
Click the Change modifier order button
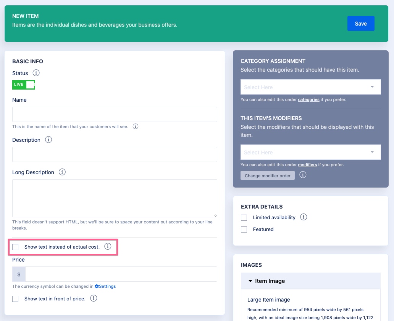(267, 176)
